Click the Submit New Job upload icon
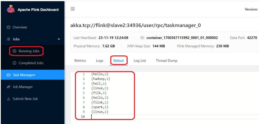This screenshot has width=259, height=124. [8, 99]
